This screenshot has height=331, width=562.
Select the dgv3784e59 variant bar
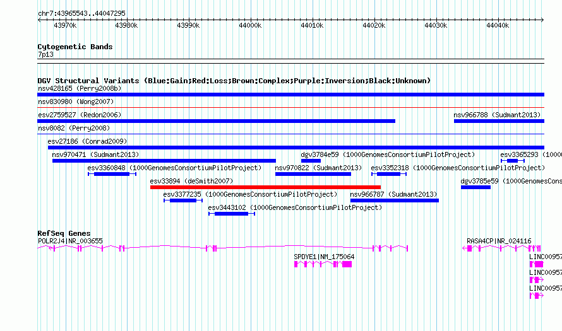[311, 161]
